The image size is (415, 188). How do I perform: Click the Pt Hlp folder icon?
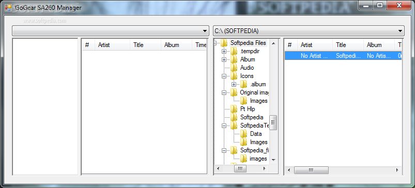234,109
